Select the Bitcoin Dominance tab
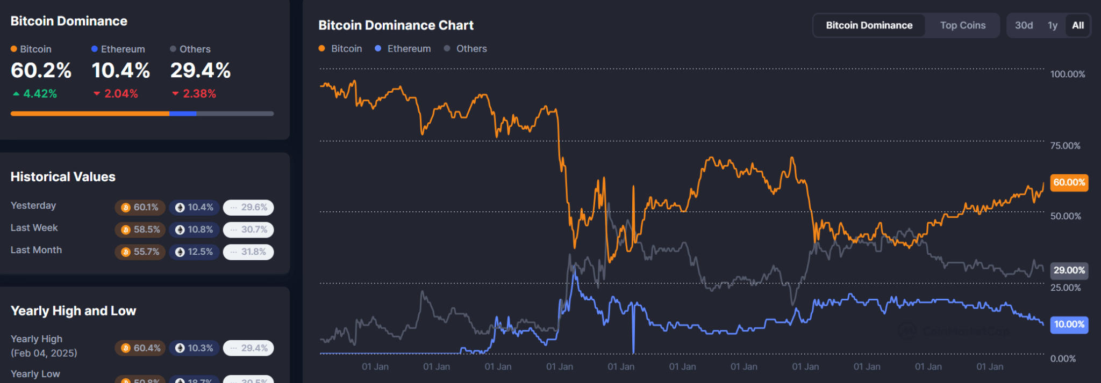The image size is (1101, 383). (x=869, y=25)
